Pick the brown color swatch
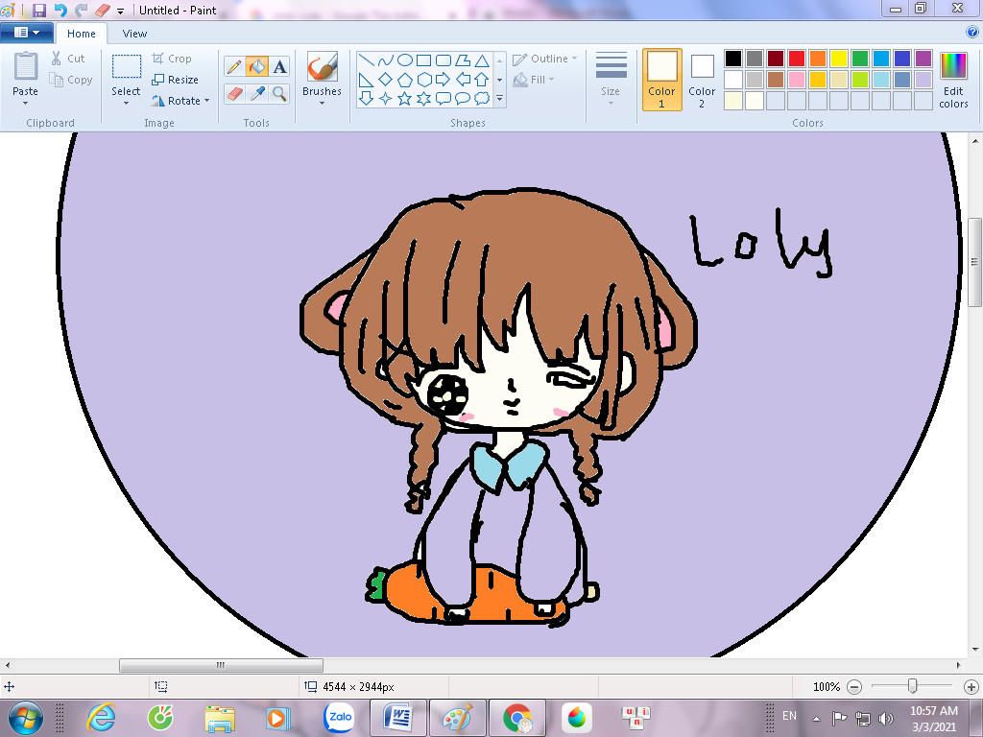983x737 pixels. (776, 80)
